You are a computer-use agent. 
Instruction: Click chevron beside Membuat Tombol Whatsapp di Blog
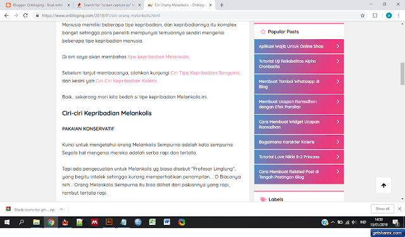coord(338,81)
